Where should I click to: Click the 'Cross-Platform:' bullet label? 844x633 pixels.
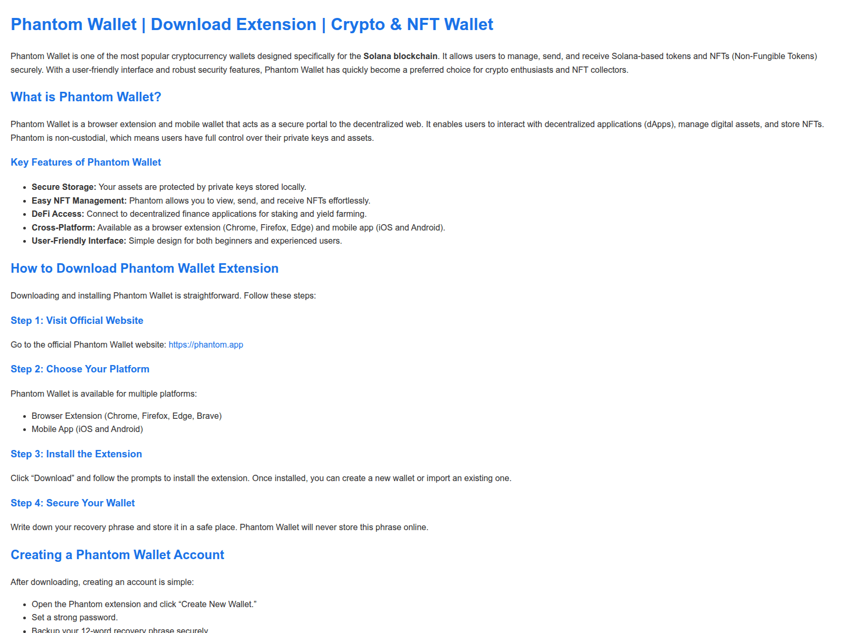click(x=63, y=228)
